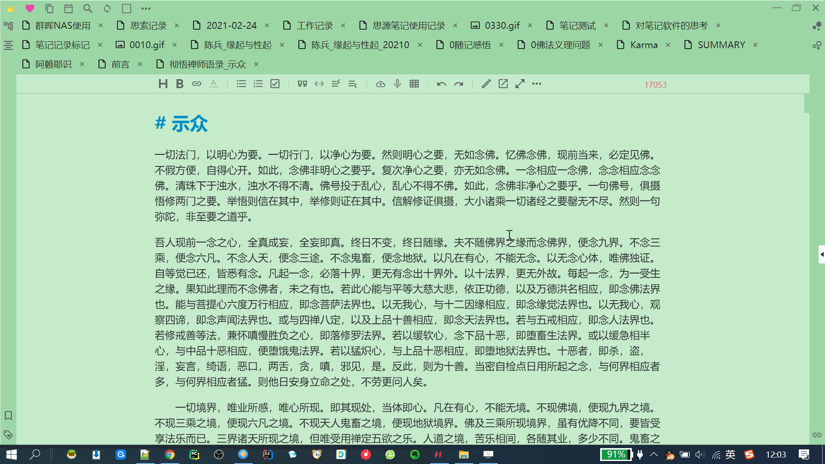The height and width of the screenshot is (464, 825).
Task: Start voice input with the microphone icon
Action: 397,83
